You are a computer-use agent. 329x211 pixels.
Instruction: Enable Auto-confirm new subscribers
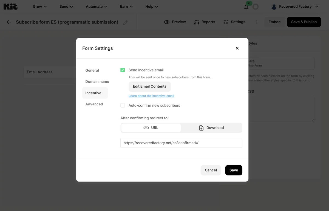(123, 105)
